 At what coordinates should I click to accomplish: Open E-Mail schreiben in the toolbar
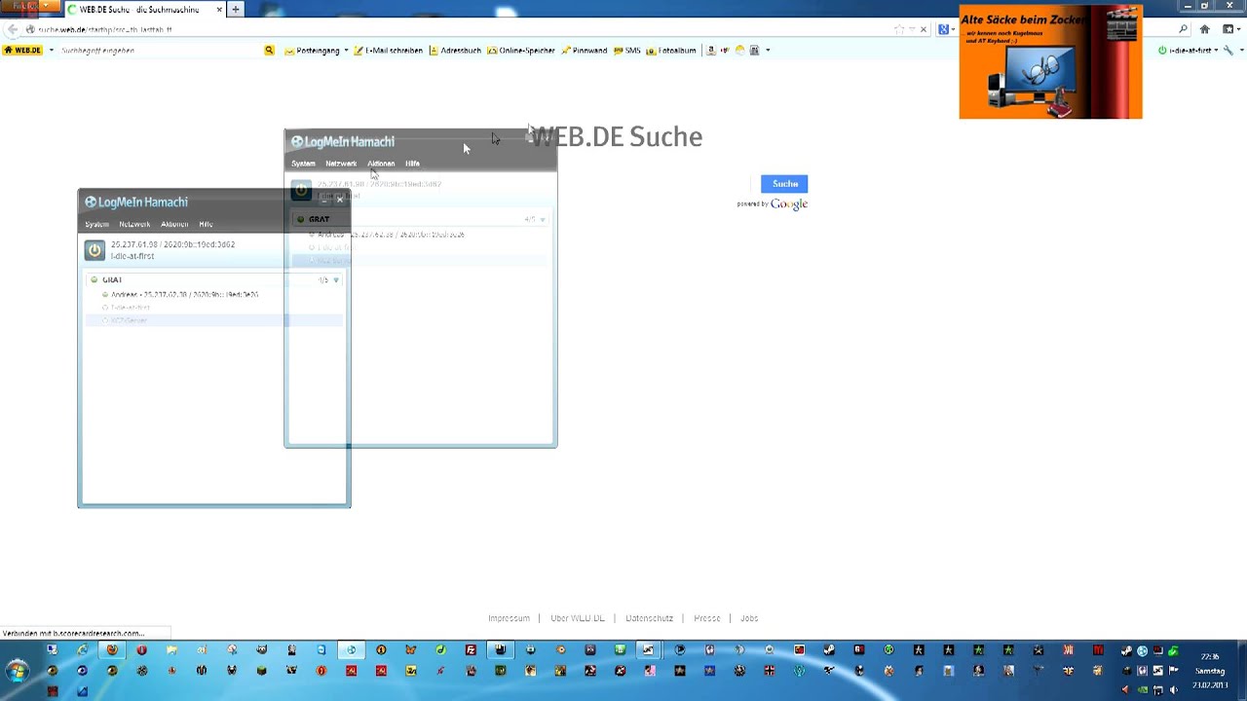[388, 51]
